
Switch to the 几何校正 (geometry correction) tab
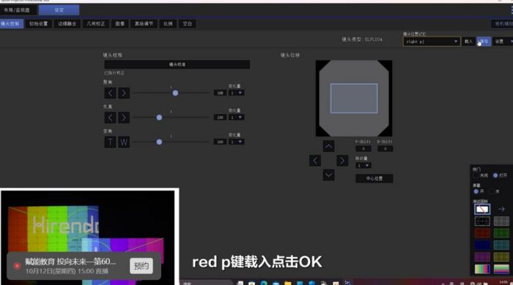point(96,24)
